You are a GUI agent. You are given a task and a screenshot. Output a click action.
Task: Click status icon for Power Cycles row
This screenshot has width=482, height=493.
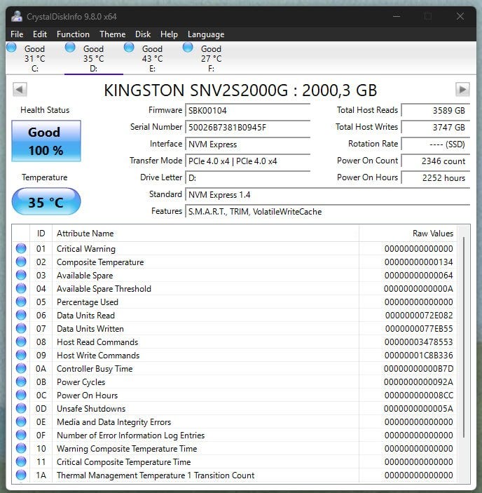point(21,381)
